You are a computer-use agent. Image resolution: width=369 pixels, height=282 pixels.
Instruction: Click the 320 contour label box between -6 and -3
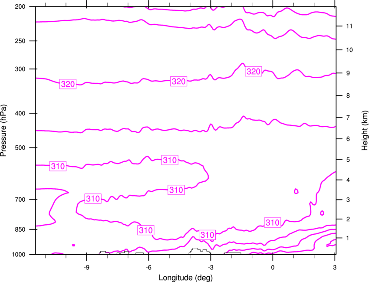[x=178, y=82]
